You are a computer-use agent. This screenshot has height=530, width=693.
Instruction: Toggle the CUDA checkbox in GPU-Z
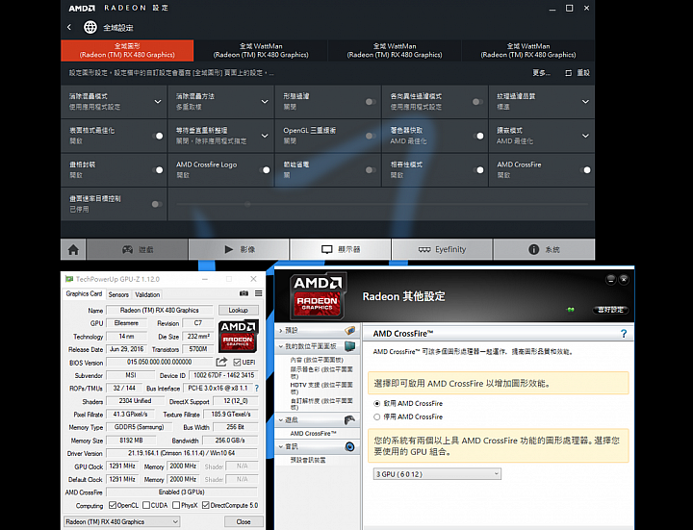(x=146, y=505)
